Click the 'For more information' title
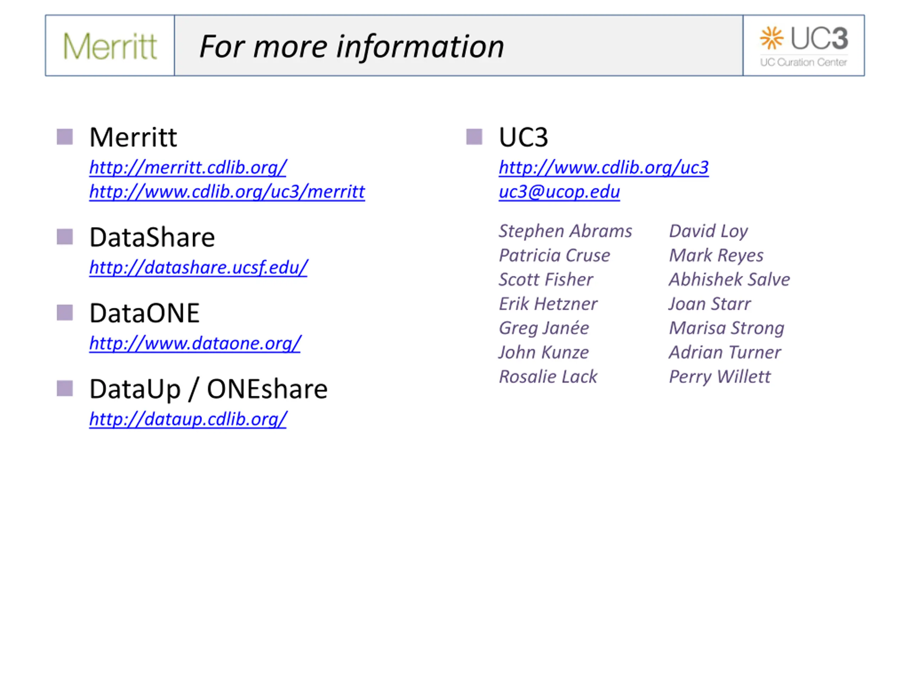 point(352,47)
